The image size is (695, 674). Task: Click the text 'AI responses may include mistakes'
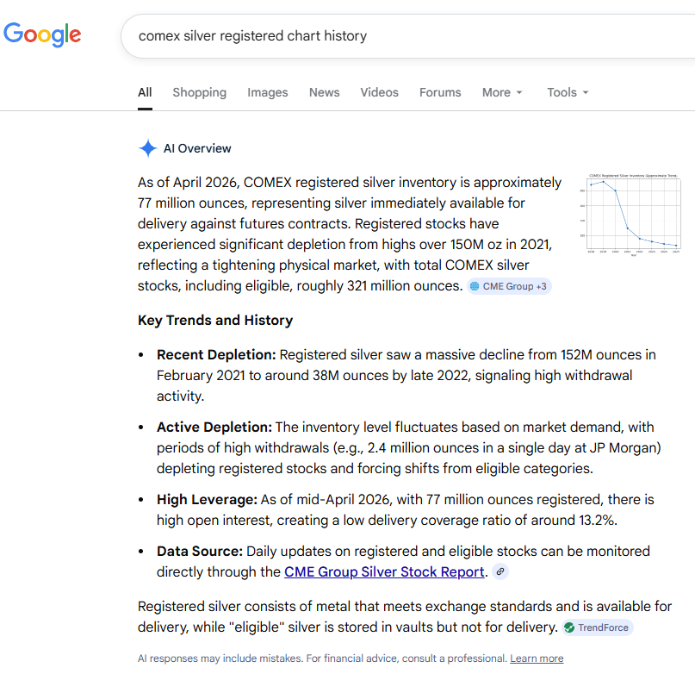[x=220, y=658]
